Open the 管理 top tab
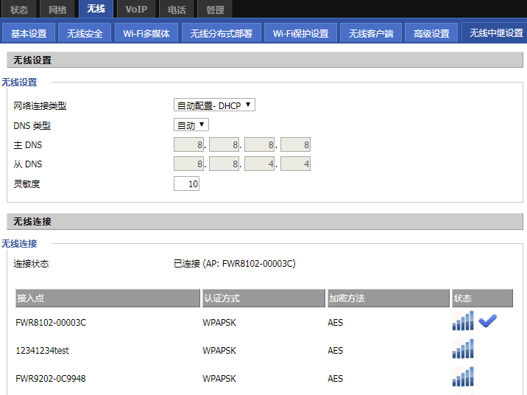Screen dimensions: 527x395 pyautogui.click(x=215, y=9)
